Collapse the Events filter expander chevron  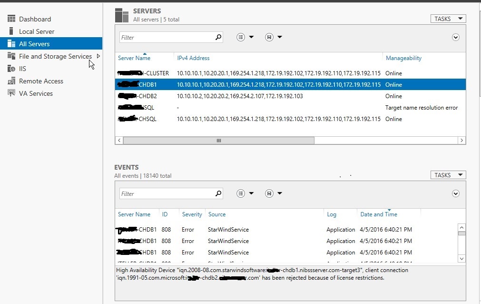coord(455,193)
